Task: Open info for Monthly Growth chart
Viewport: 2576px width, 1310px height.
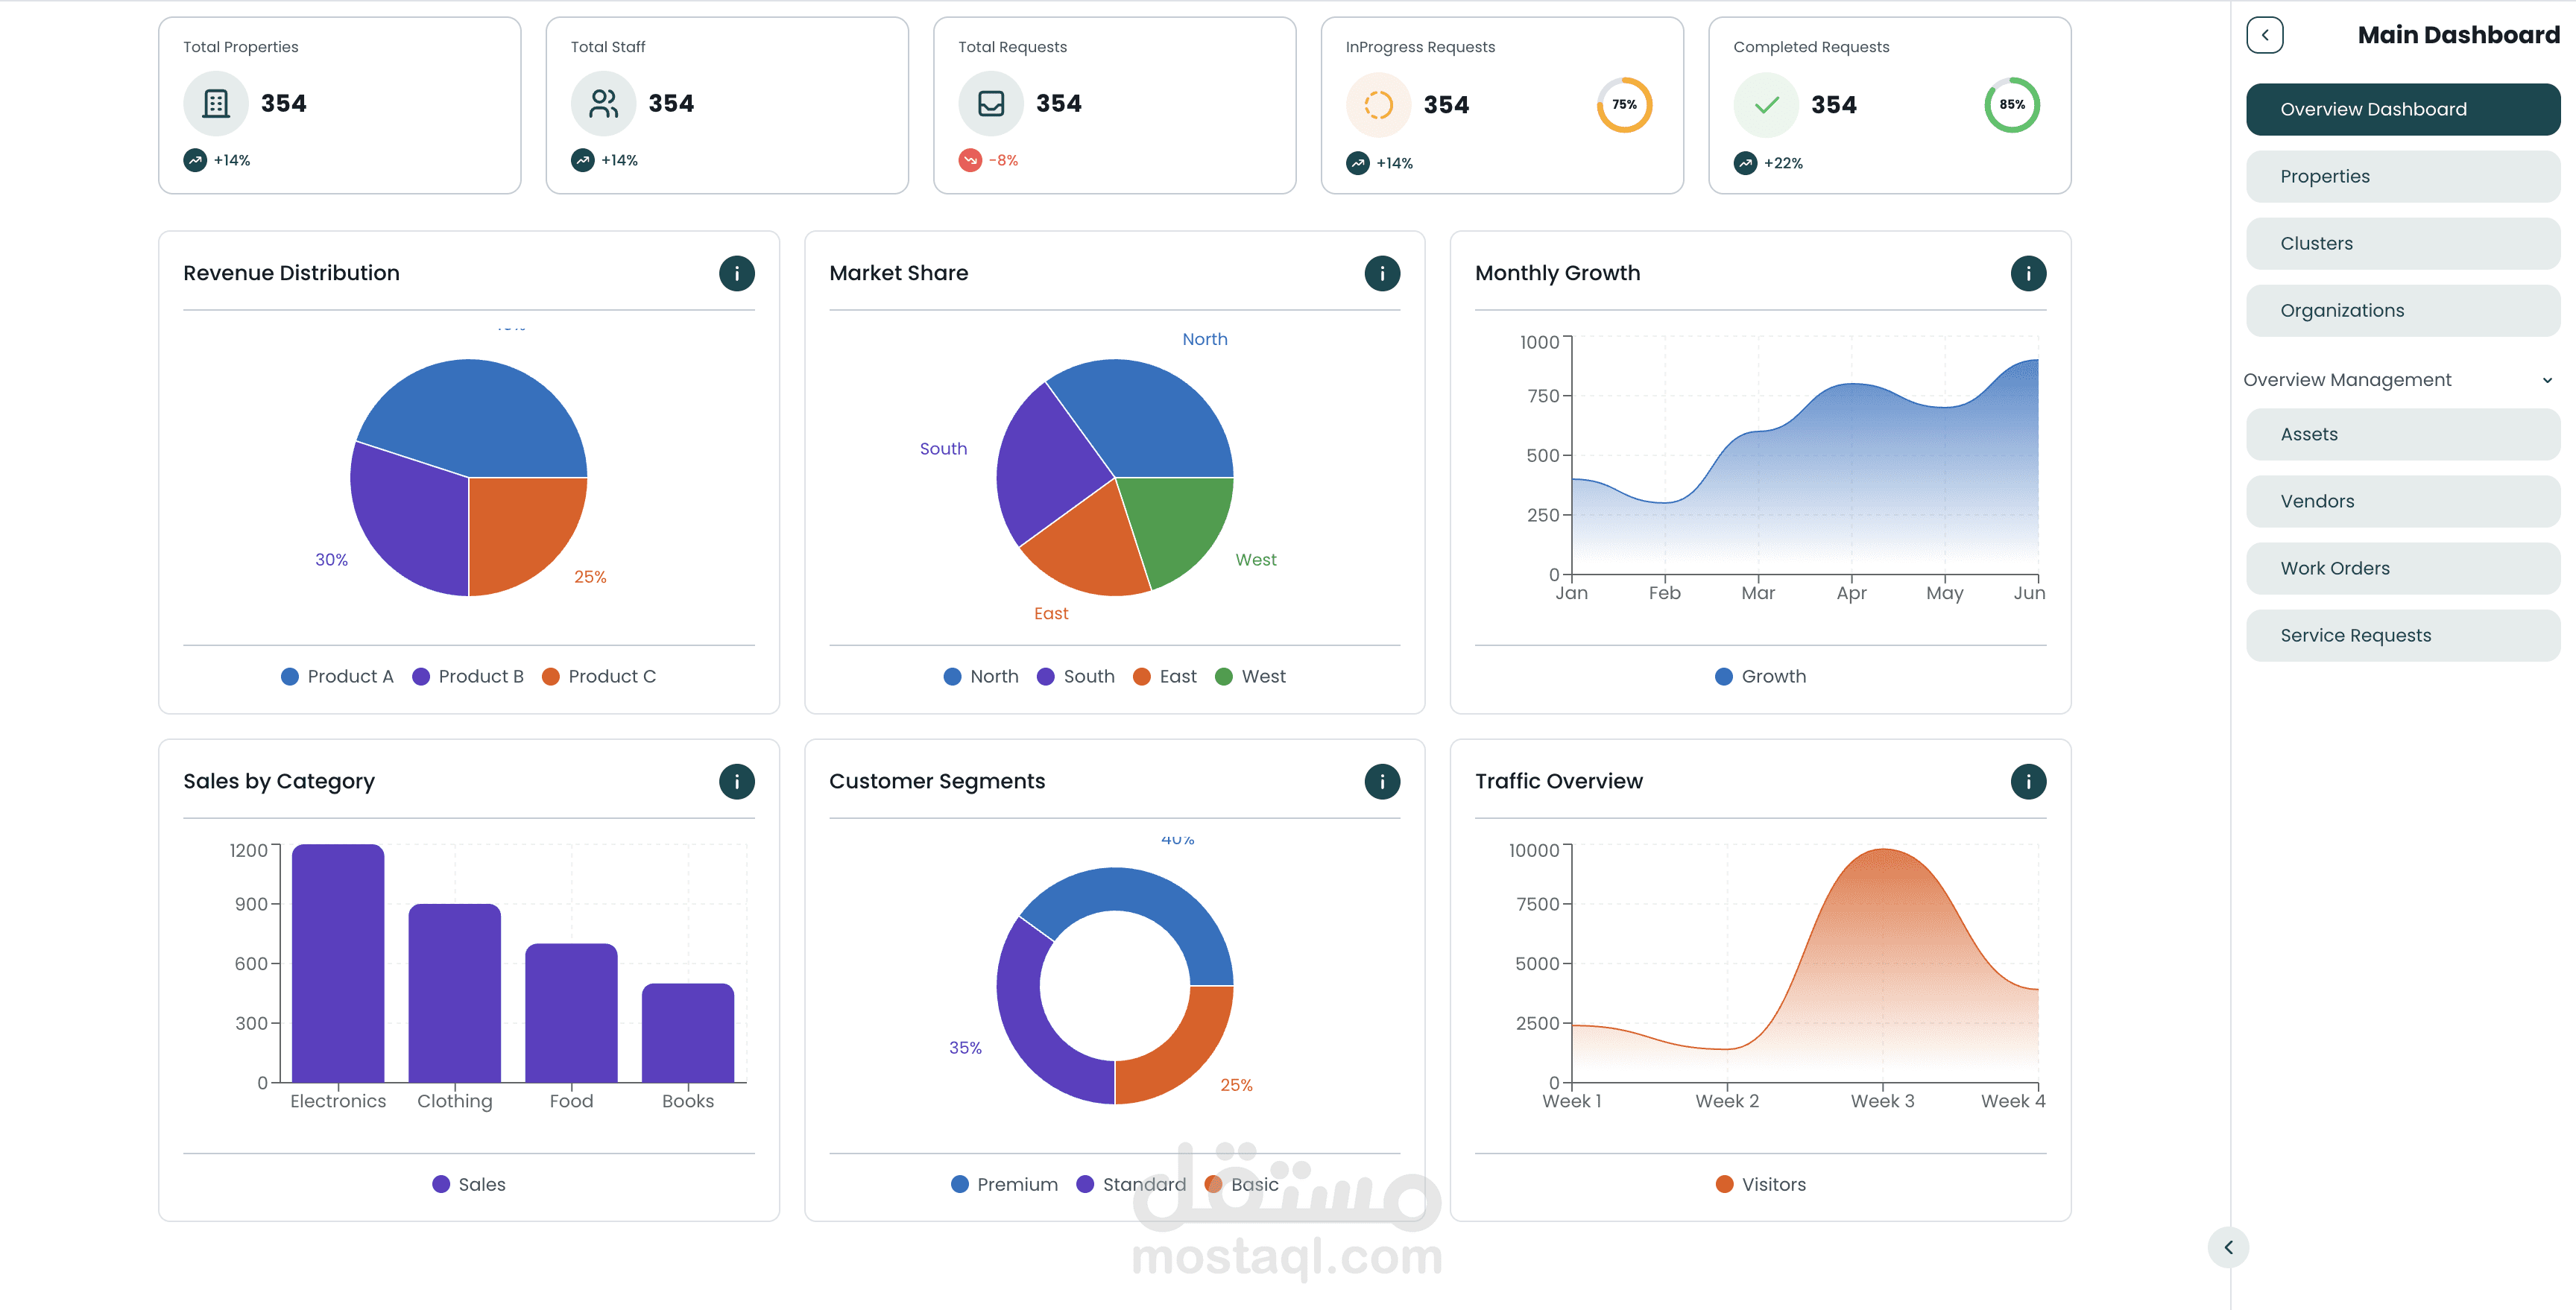Action: [2028, 273]
